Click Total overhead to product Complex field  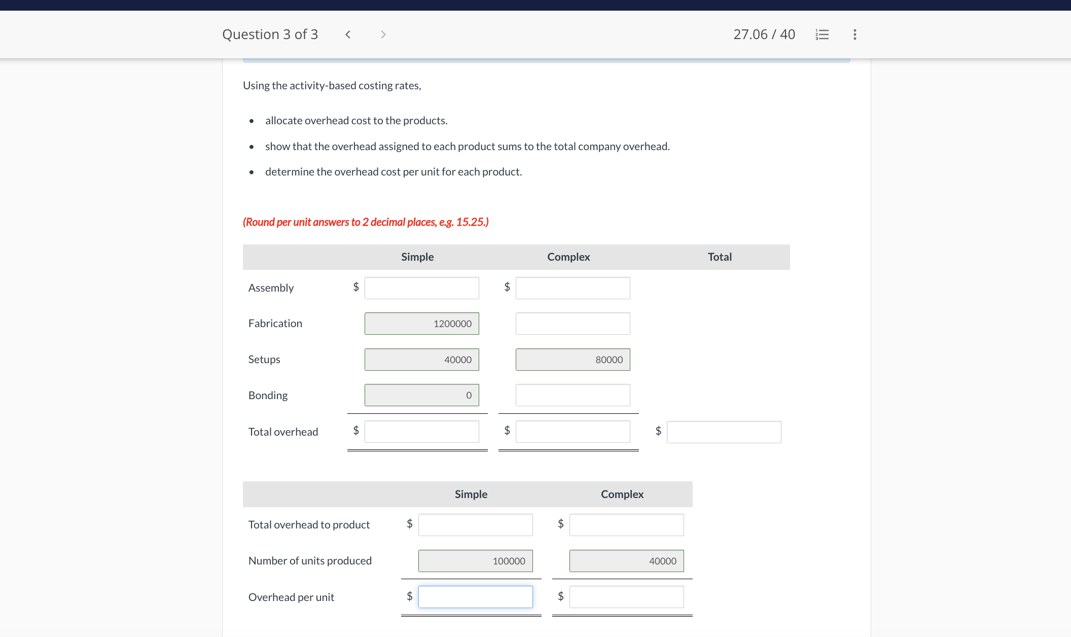tap(626, 525)
